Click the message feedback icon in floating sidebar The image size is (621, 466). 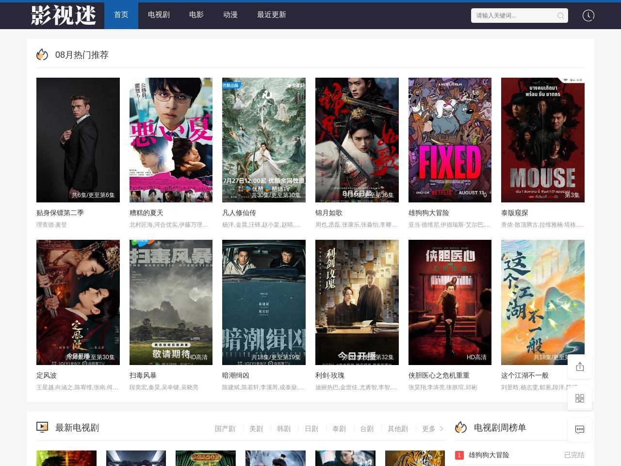(x=580, y=430)
